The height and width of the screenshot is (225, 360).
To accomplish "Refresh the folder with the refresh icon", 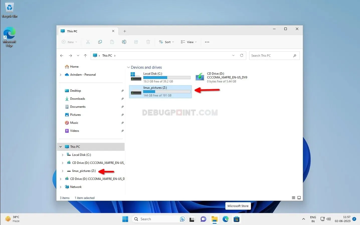I will [x=241, y=55].
